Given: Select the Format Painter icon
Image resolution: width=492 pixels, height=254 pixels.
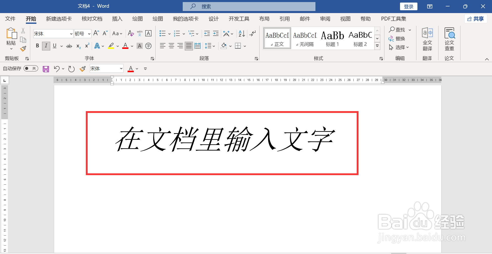Looking at the screenshot, I should pos(23,49).
